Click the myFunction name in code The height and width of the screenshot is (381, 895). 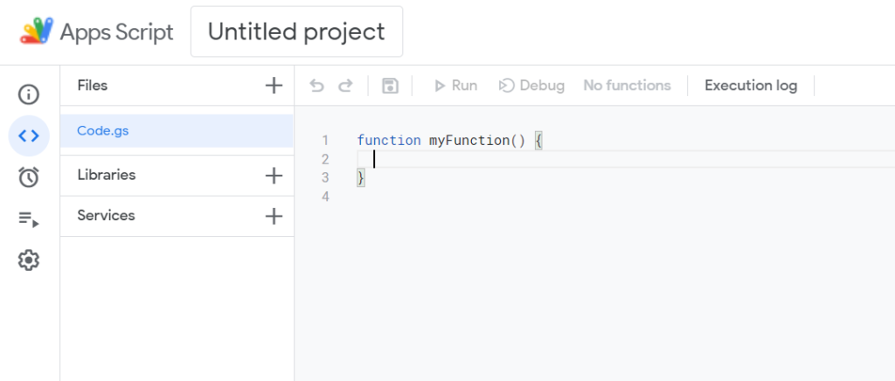470,141
